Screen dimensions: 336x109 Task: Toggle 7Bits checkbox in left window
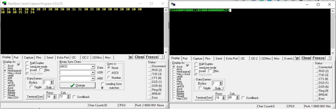tap(45, 70)
